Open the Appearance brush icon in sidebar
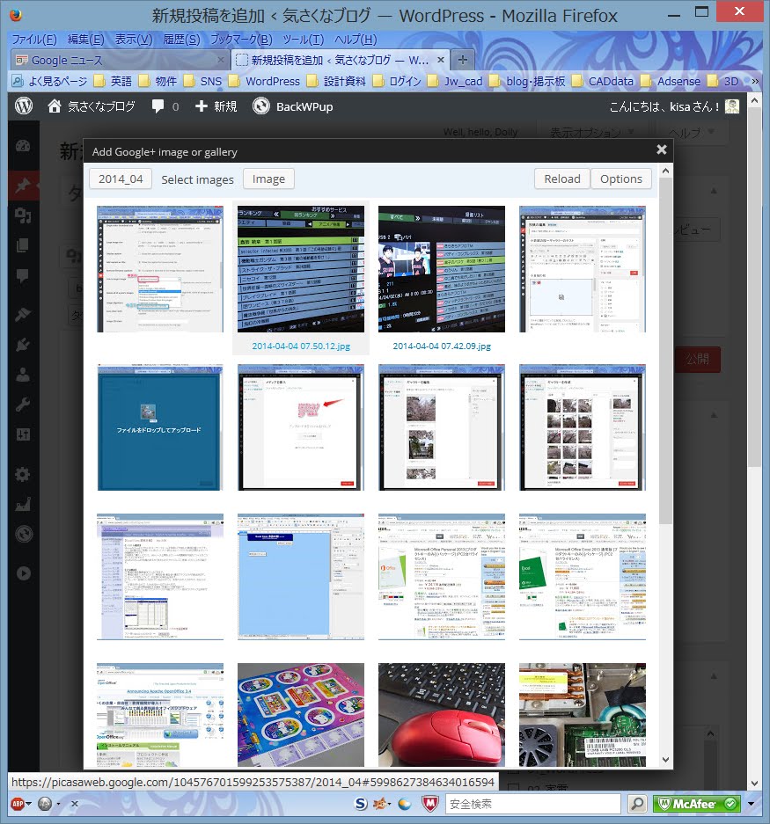Viewport: 770px width, 824px height. pyautogui.click(x=23, y=314)
